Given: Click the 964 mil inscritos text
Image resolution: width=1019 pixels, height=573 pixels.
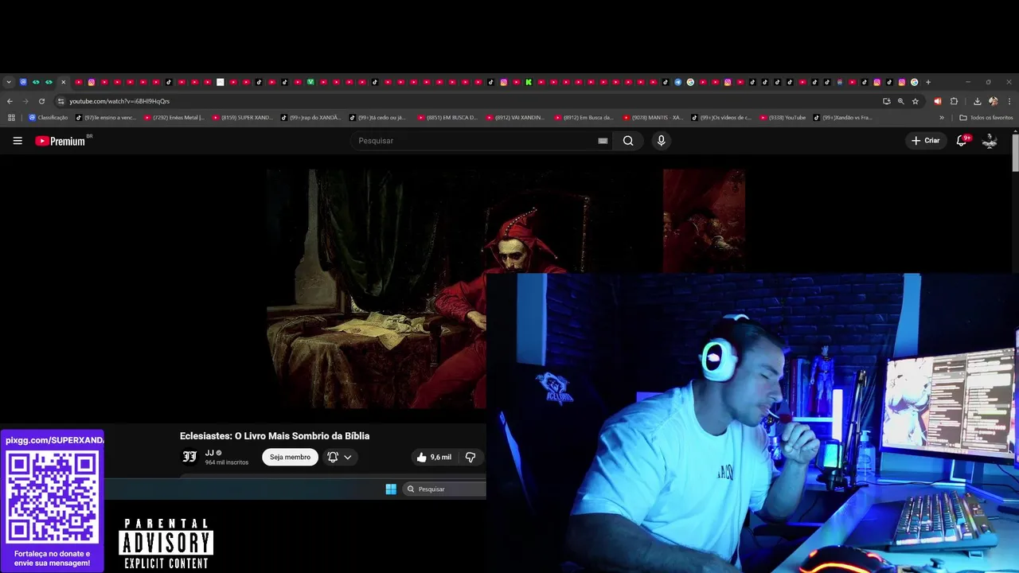Looking at the screenshot, I should [227, 462].
